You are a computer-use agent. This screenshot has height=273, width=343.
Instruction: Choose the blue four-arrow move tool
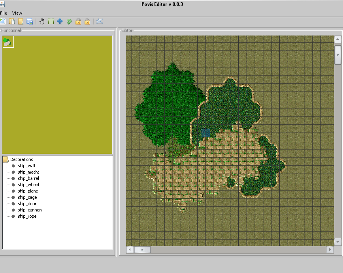point(60,21)
